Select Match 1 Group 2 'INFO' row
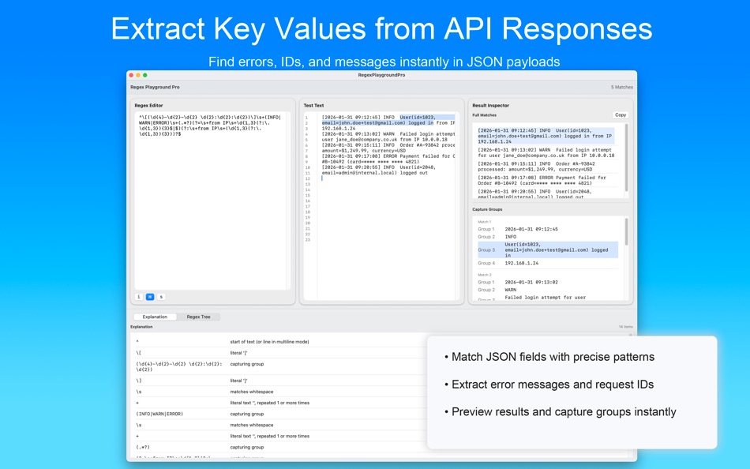750x469 pixels. point(548,237)
